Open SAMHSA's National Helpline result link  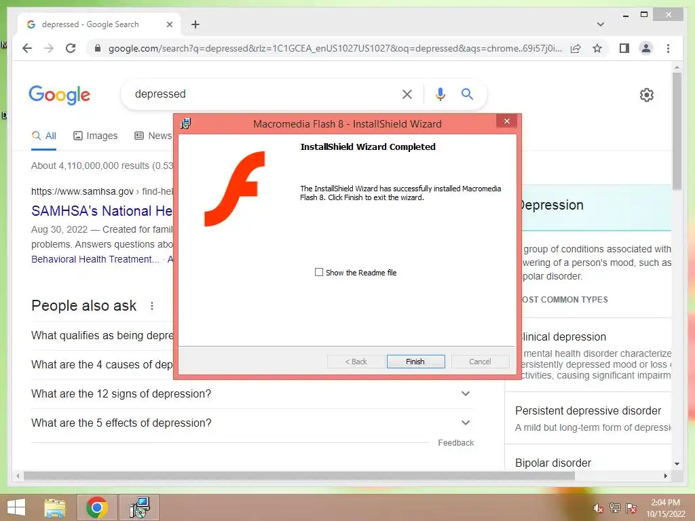click(102, 211)
